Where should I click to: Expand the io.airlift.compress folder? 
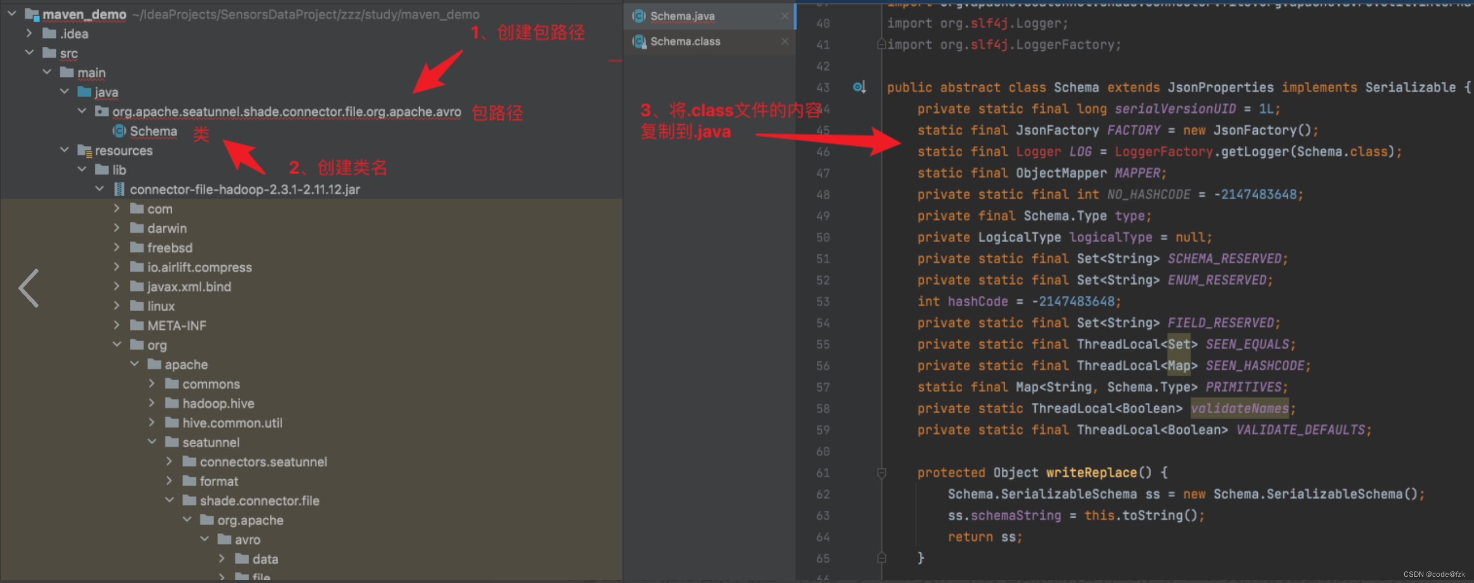[117, 266]
